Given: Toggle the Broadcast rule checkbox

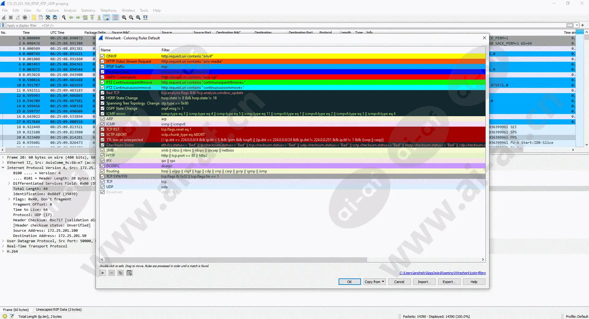Looking at the screenshot, I should tap(103, 192).
